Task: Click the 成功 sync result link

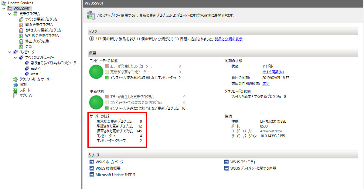Action: click(266, 84)
